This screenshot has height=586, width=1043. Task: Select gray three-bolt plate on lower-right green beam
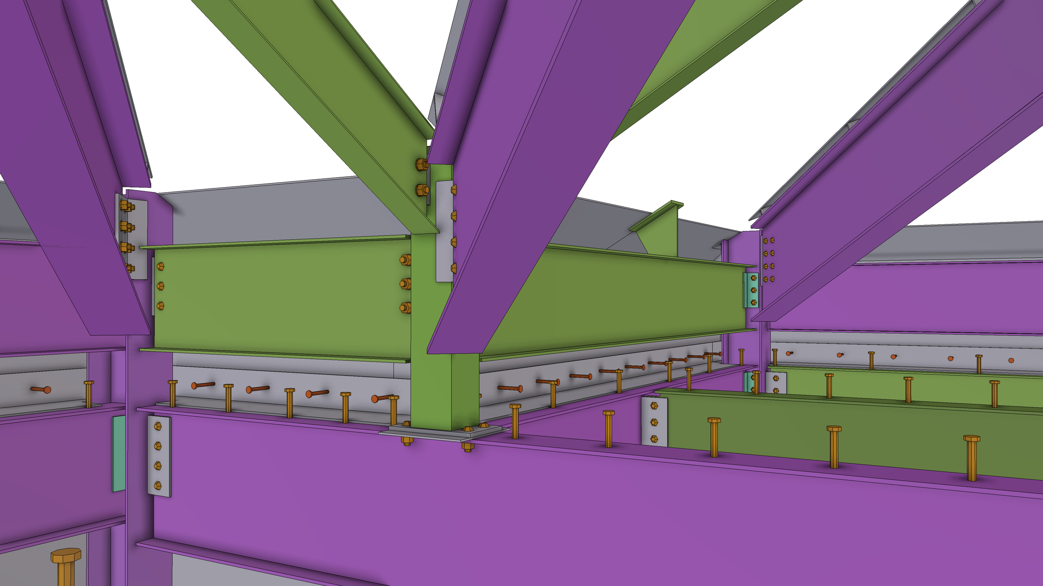coord(654,421)
